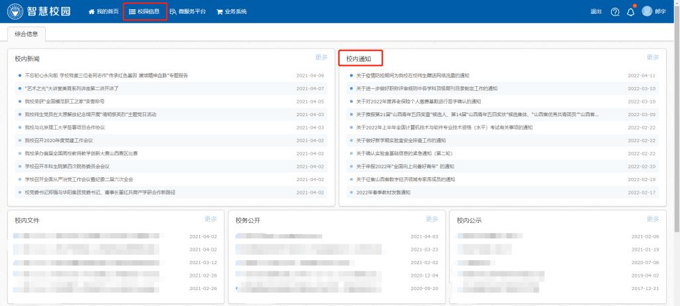Open the 微服务平台 menu
The height and width of the screenshot is (306, 680).
coord(188,12)
